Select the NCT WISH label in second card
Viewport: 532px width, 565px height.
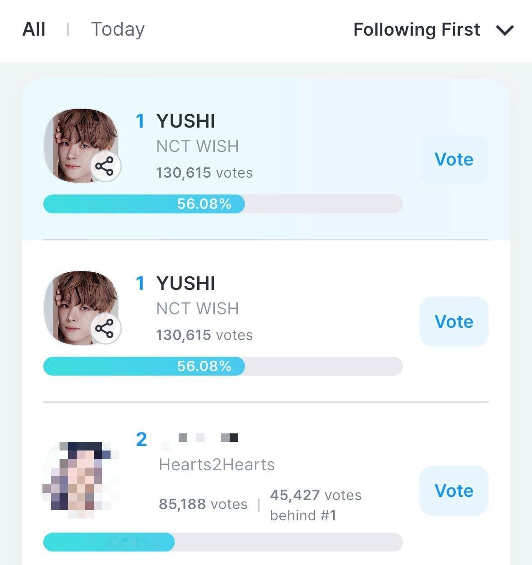[197, 308]
